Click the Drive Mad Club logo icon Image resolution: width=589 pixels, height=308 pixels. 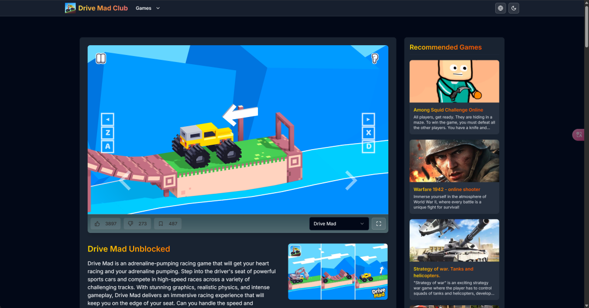(x=70, y=8)
